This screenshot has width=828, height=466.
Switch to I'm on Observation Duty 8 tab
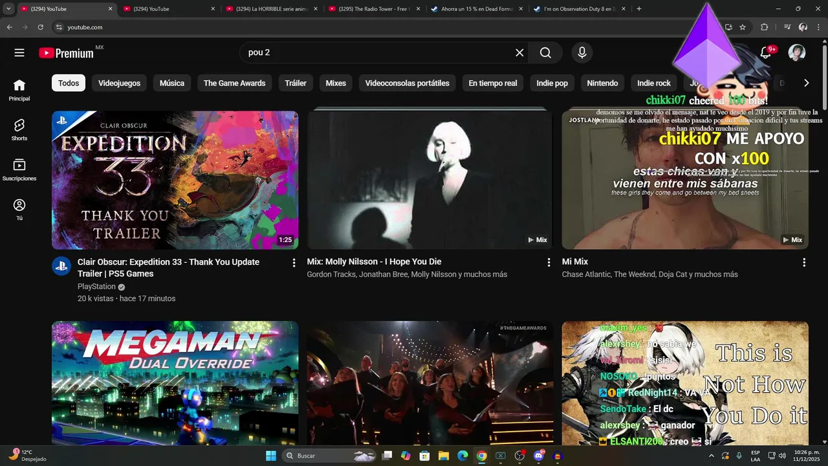click(x=580, y=9)
